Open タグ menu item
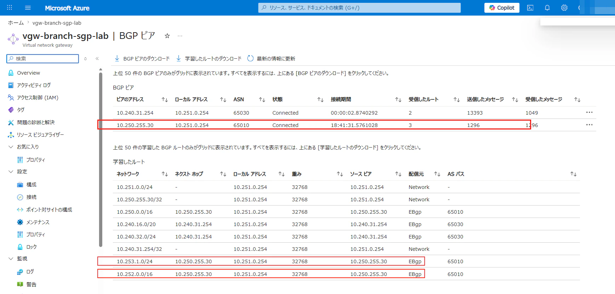This screenshot has width=615, height=294. [21, 110]
